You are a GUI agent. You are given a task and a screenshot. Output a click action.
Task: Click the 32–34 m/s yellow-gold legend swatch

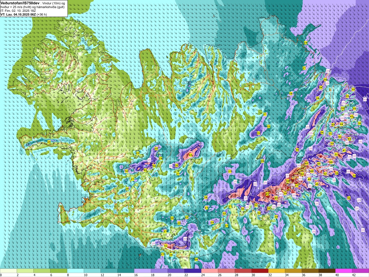pos(276,271)
